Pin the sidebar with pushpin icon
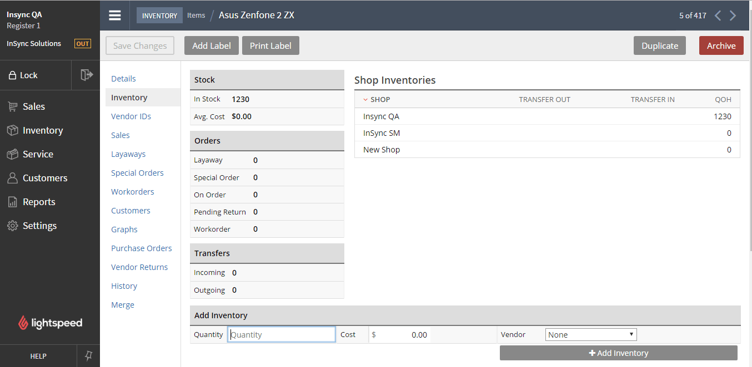This screenshot has width=752, height=367. (88, 356)
